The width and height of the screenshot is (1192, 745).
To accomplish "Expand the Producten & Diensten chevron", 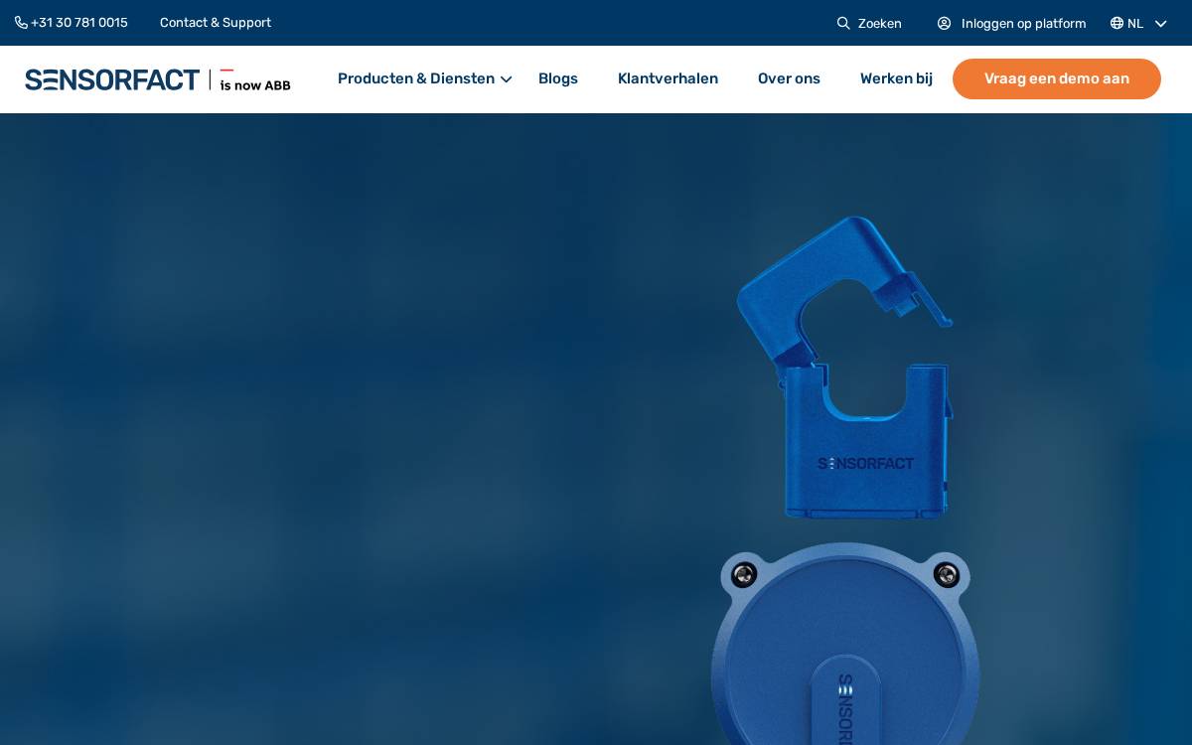I will click(506, 79).
